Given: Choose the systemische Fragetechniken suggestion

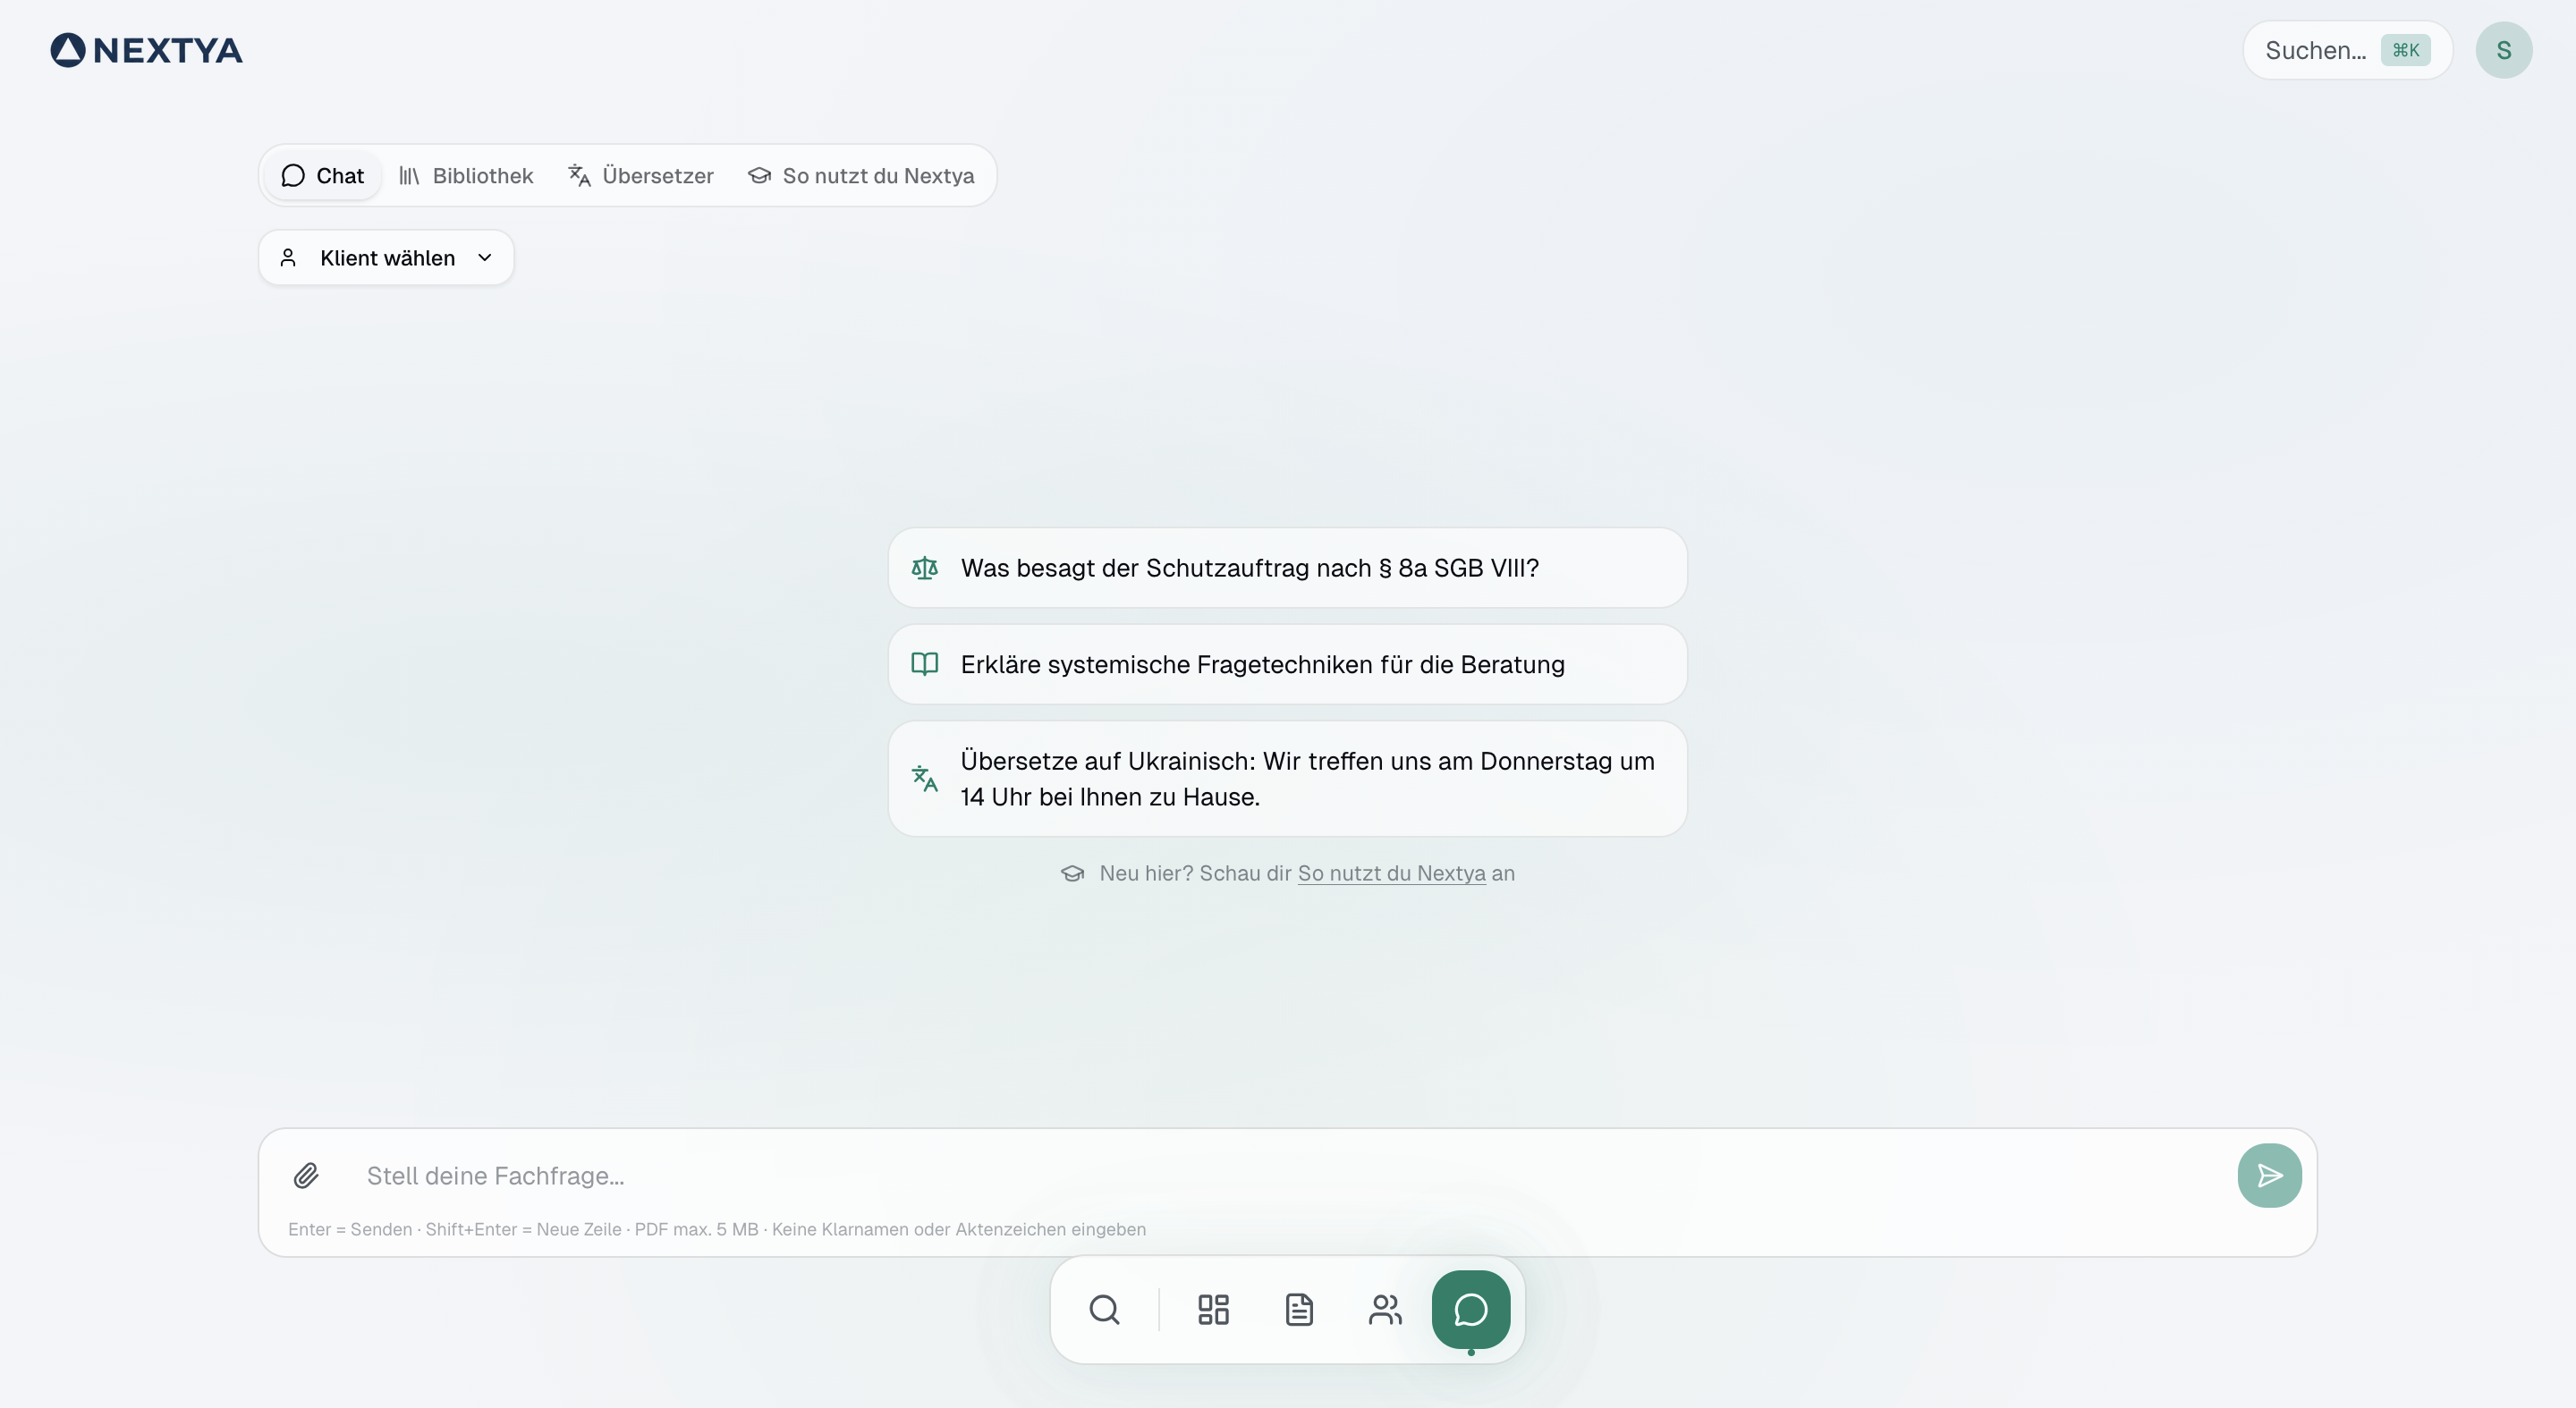Looking at the screenshot, I should coord(1287,664).
